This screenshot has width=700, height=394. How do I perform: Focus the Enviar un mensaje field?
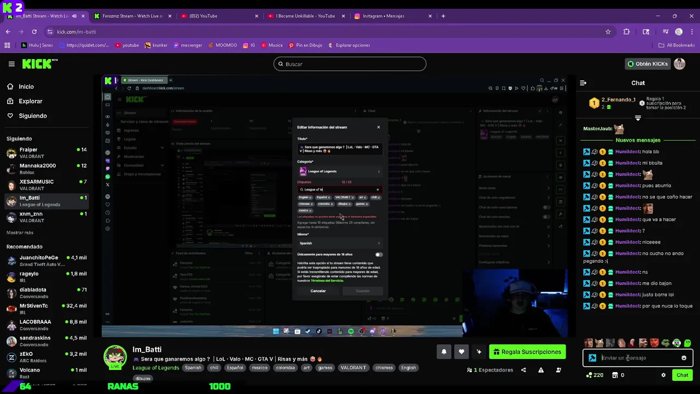[638, 358]
